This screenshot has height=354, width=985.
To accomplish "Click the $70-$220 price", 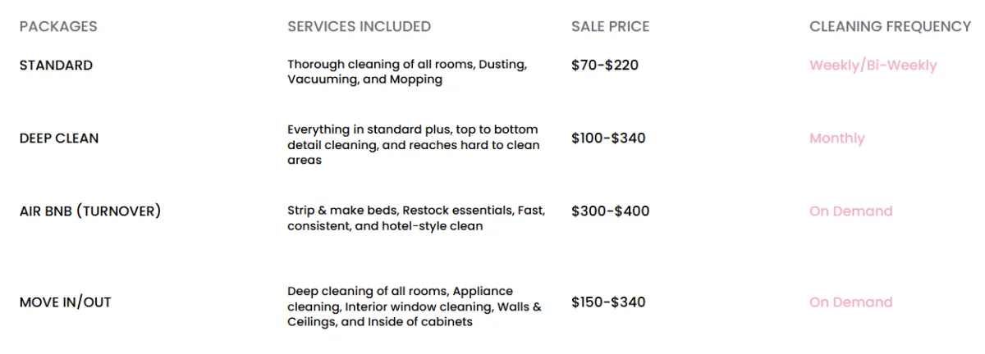I will [x=605, y=65].
